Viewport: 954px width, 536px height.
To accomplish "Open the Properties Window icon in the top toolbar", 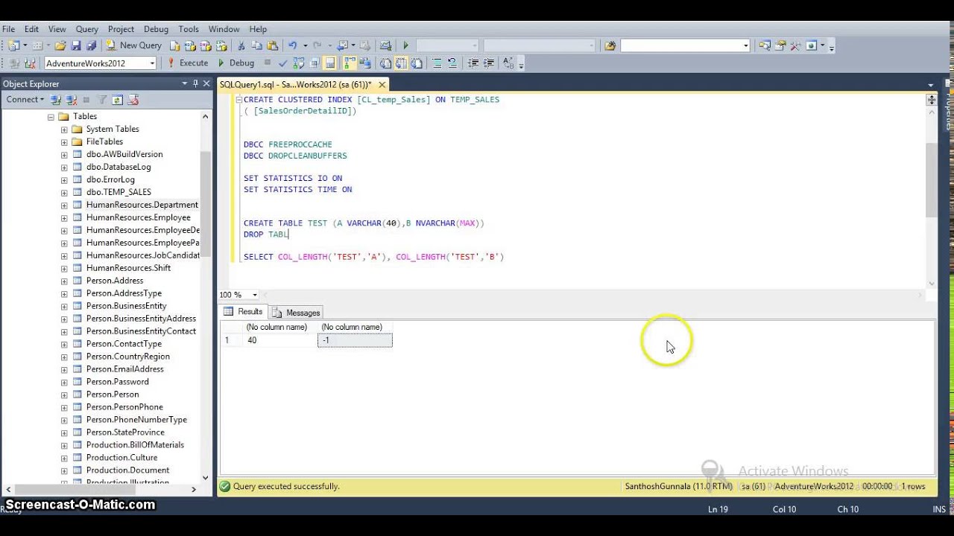I will coord(780,45).
